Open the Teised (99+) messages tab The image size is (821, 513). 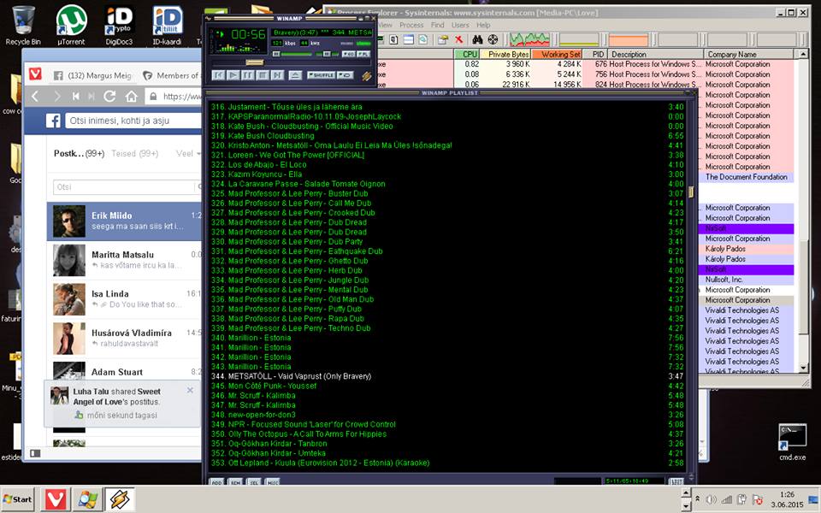pos(135,153)
